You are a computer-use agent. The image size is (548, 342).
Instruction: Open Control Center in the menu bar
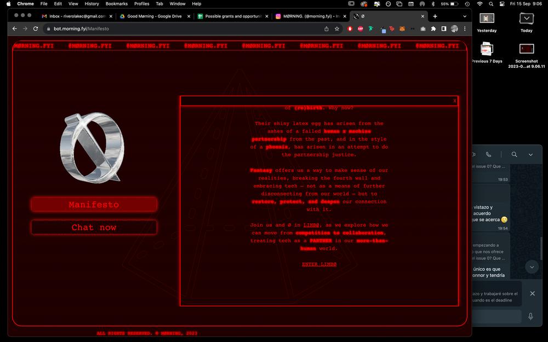(502, 4)
